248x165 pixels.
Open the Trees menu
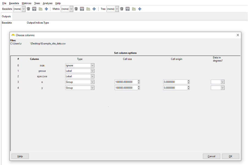pos(37,3)
